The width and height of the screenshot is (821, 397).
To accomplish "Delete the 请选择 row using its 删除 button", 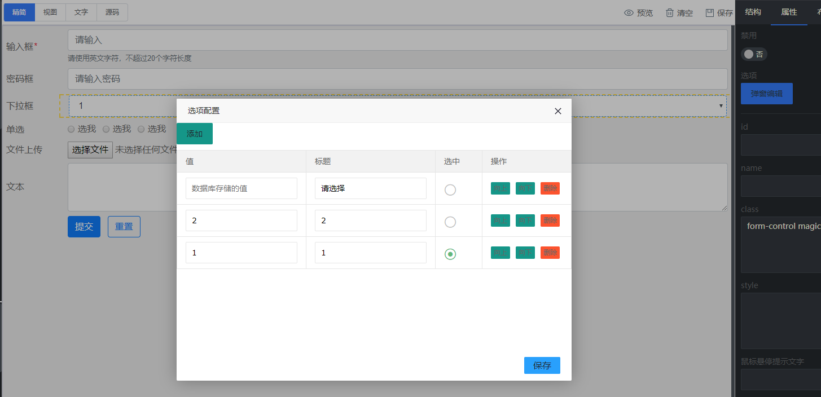I will (550, 188).
